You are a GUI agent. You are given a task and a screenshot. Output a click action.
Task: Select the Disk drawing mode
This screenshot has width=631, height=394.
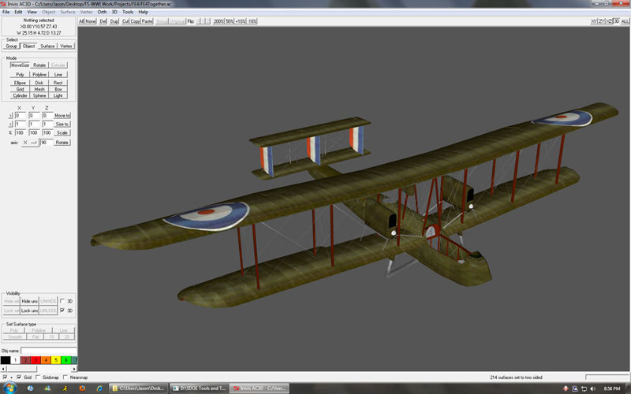click(x=39, y=83)
